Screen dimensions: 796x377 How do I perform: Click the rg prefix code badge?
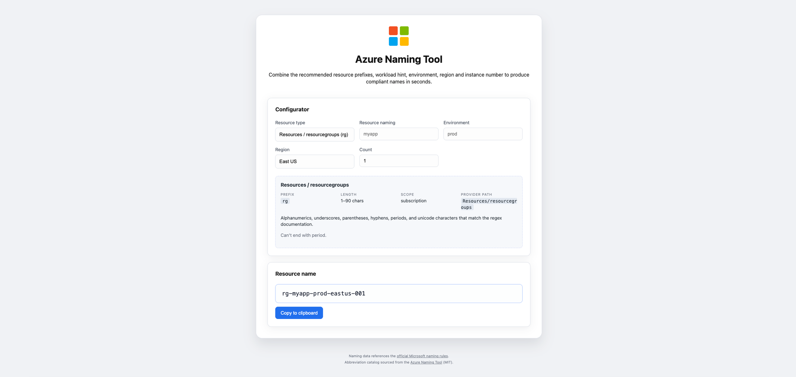[x=285, y=201]
